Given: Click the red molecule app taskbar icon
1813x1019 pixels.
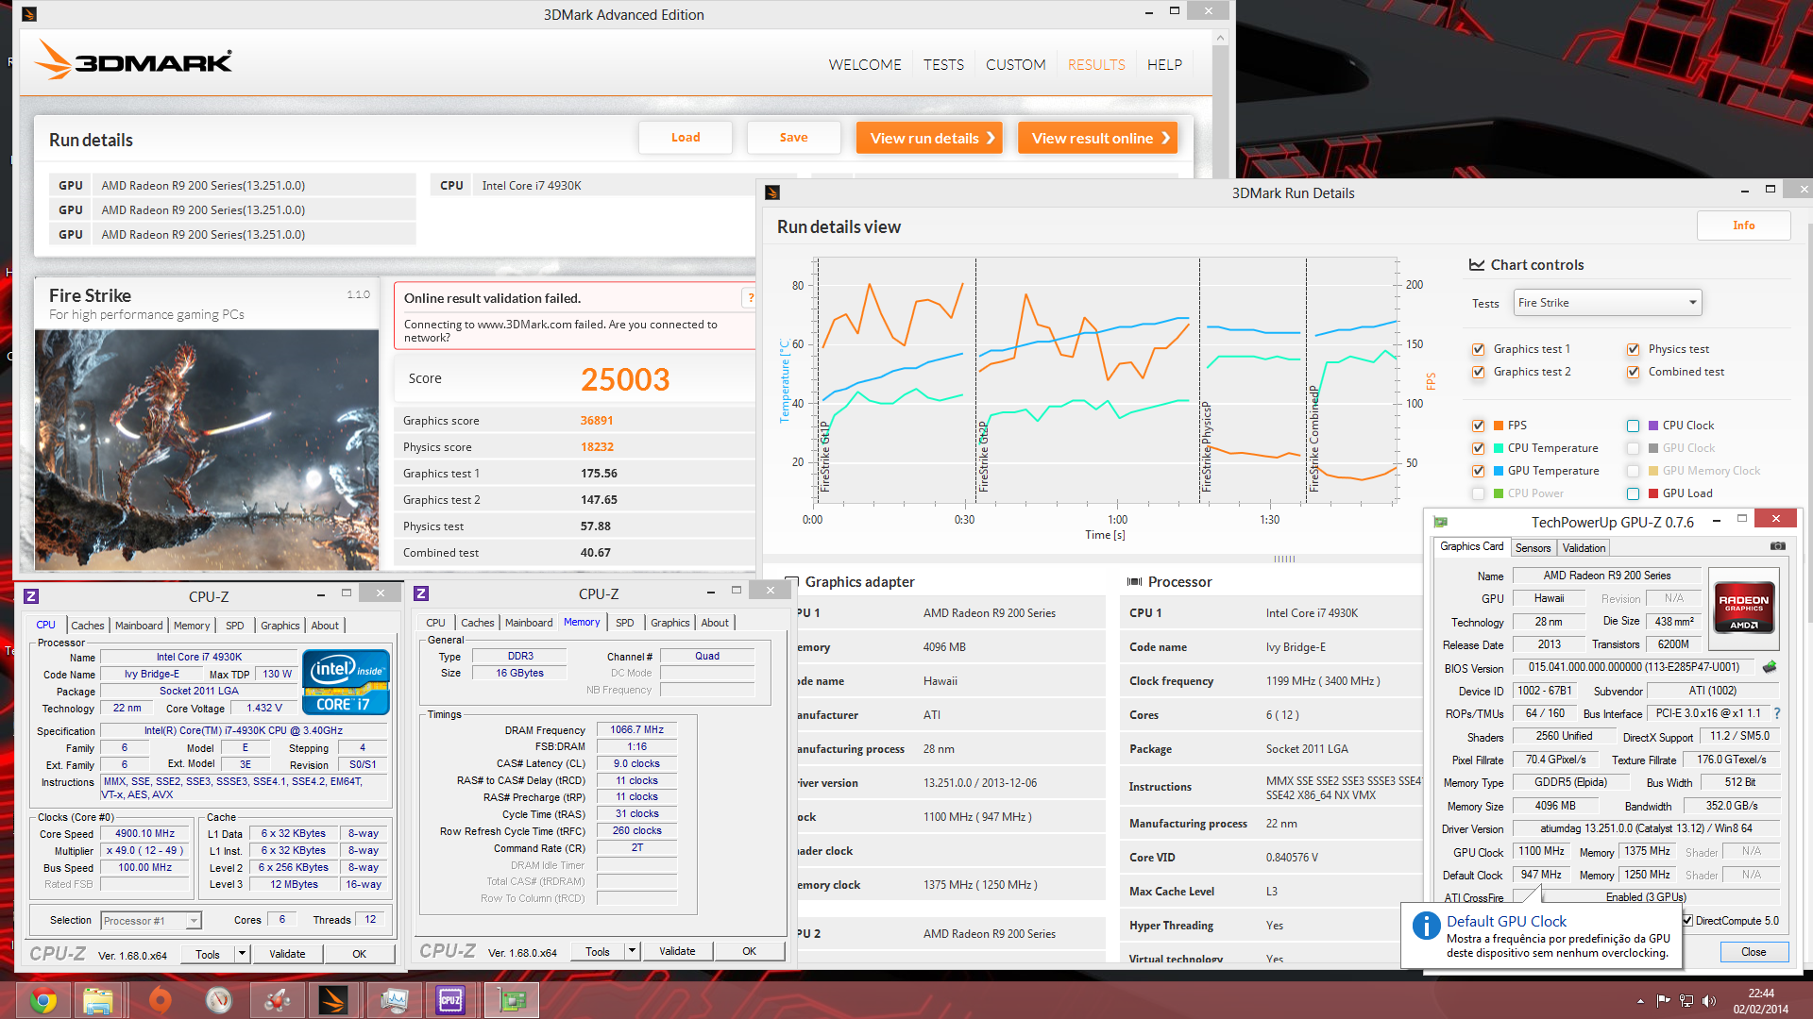Looking at the screenshot, I should pos(277,1000).
